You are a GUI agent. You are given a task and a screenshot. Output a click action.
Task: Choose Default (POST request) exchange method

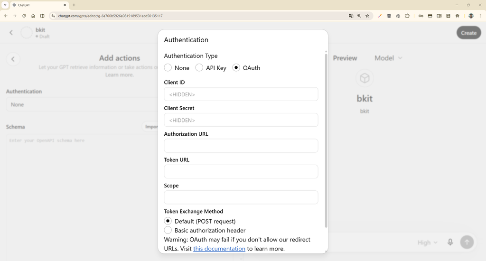pyautogui.click(x=168, y=221)
